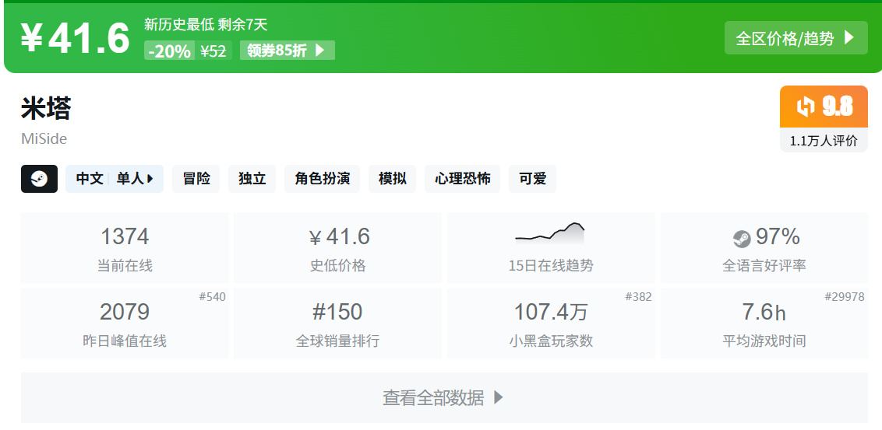Screen dimensions: 882x430
Task: Select the 角色扮演 genre tag
Action: pyautogui.click(x=323, y=179)
